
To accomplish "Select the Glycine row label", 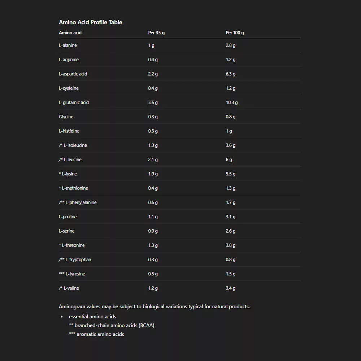I will click(x=66, y=117).
